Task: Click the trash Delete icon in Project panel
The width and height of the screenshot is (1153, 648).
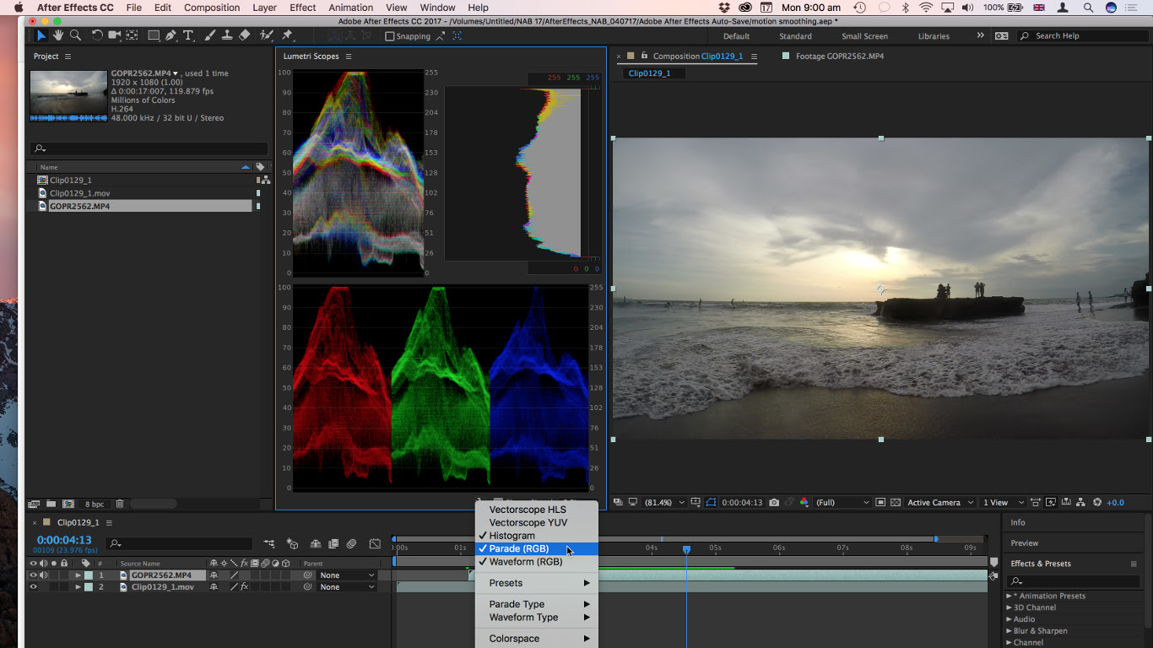Action: tap(120, 504)
